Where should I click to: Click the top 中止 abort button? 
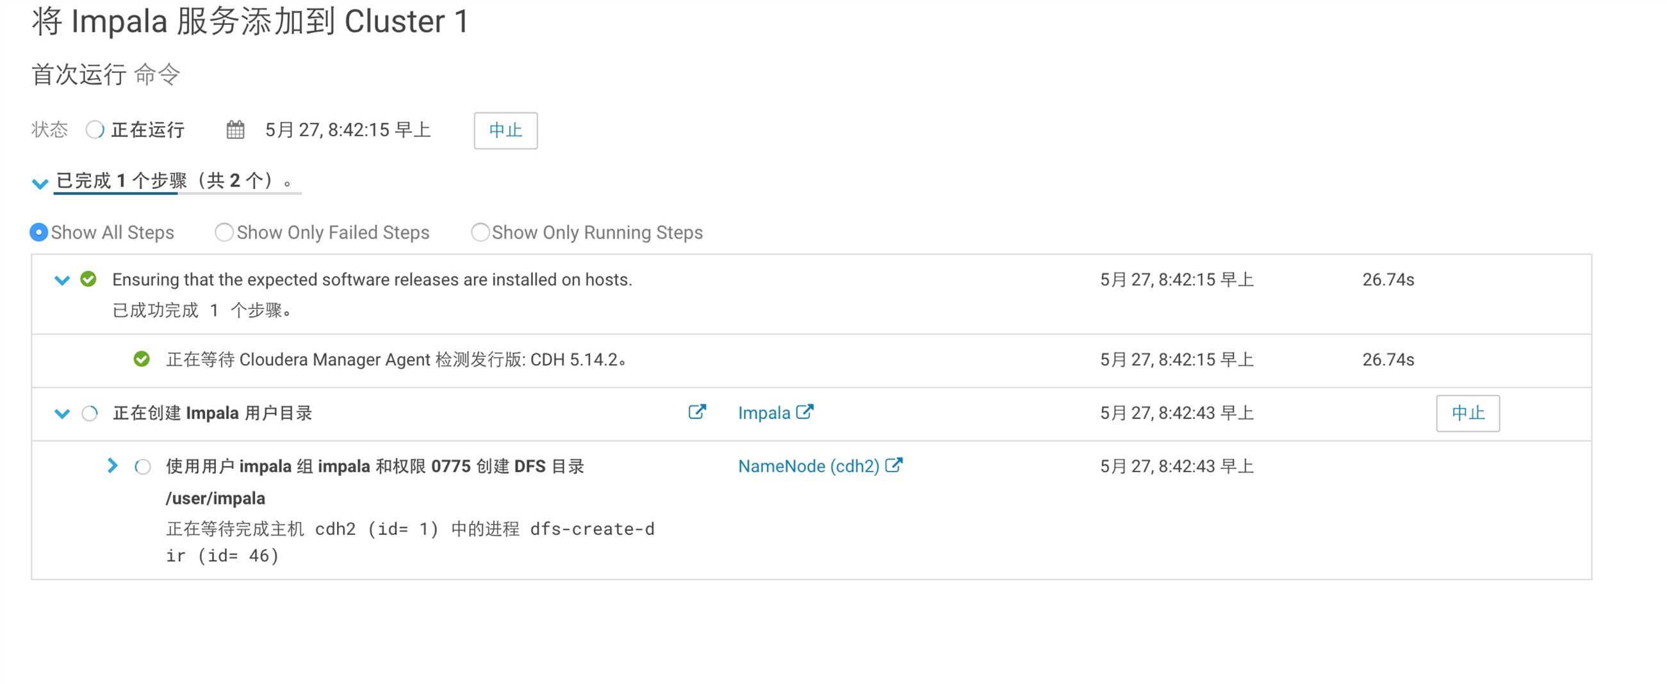tap(505, 131)
